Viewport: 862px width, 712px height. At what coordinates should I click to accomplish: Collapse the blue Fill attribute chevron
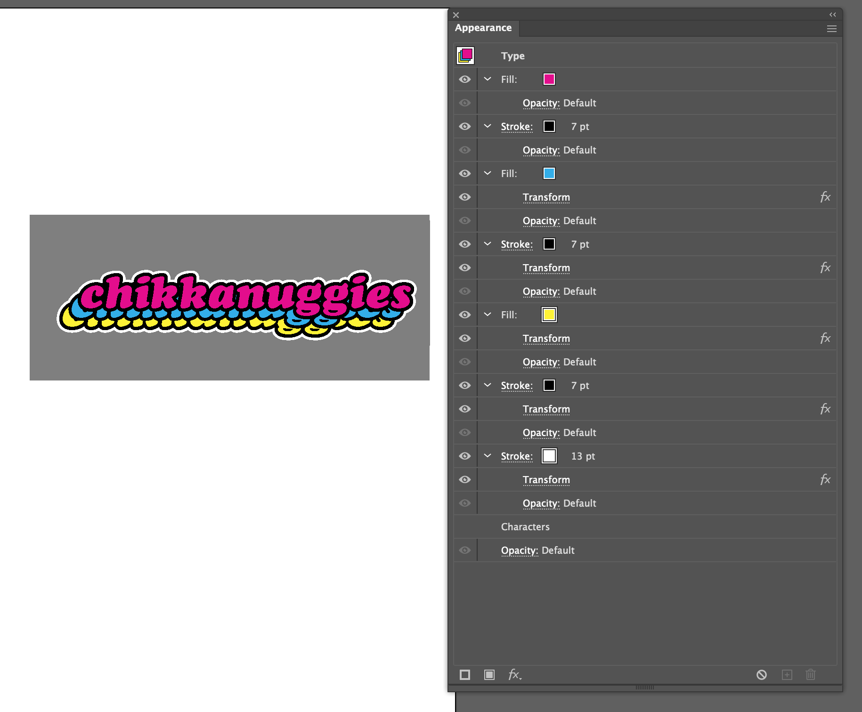pyautogui.click(x=488, y=173)
